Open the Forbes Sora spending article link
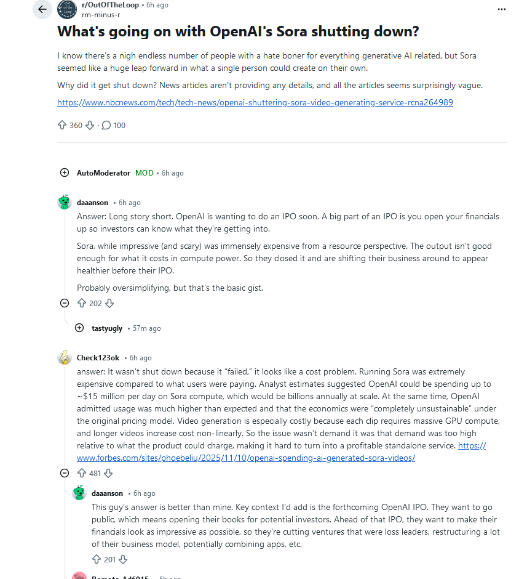Image resolution: width=519 pixels, height=579 pixels. (x=281, y=451)
